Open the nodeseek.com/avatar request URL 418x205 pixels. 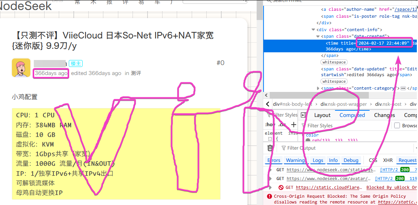coord(328,178)
